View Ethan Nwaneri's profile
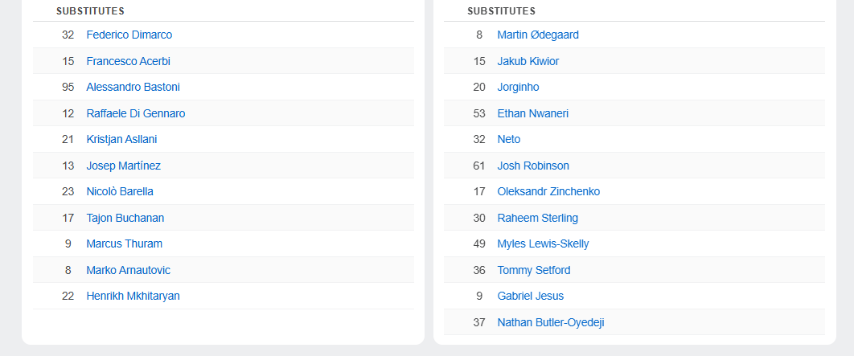Image resolution: width=854 pixels, height=356 pixels. tap(532, 113)
